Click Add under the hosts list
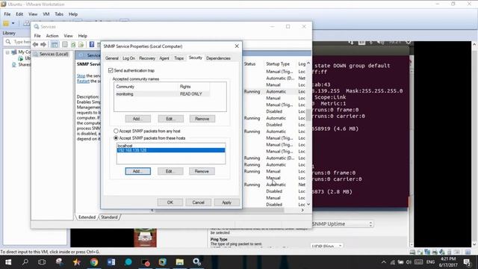The height and width of the screenshot is (269, 478). click(137, 171)
